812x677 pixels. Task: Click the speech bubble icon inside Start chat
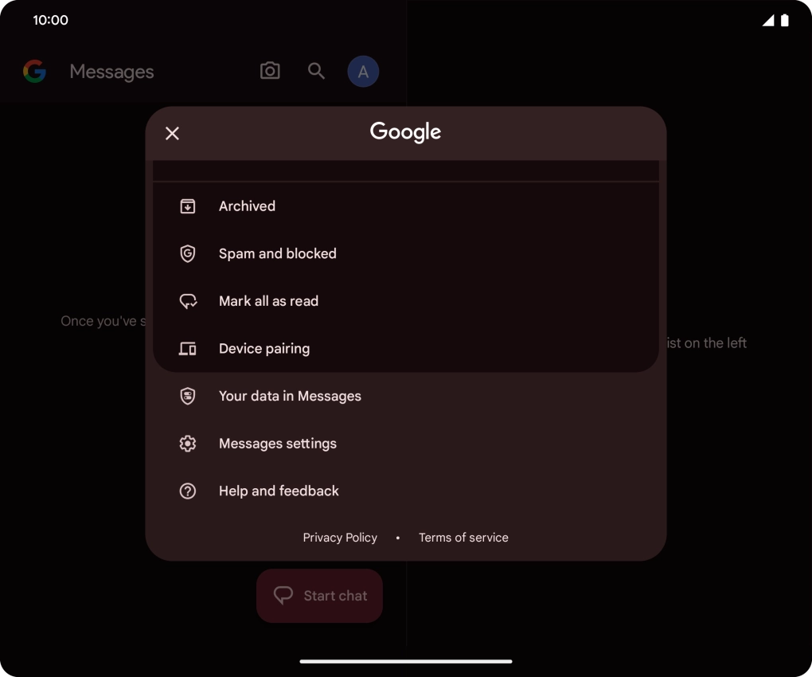(284, 595)
